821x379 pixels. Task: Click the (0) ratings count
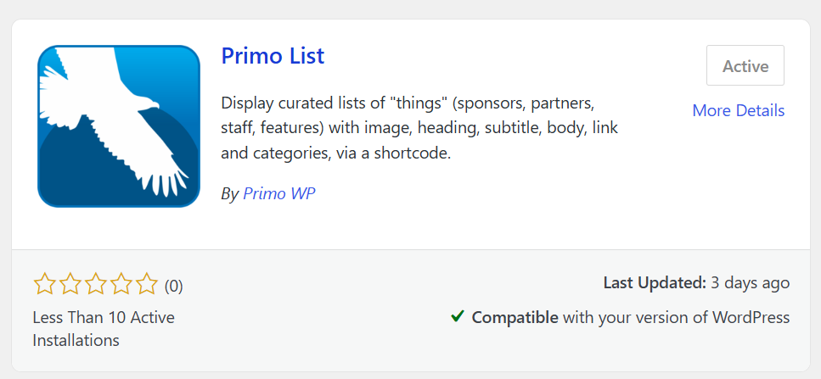point(174,287)
